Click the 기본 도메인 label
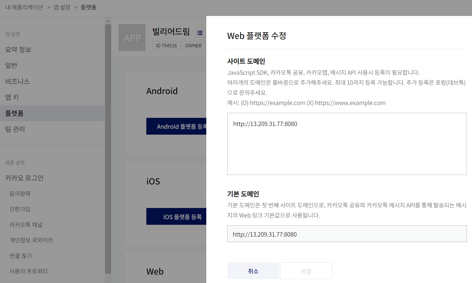Viewport: 472px width, 283px height. pos(243,194)
